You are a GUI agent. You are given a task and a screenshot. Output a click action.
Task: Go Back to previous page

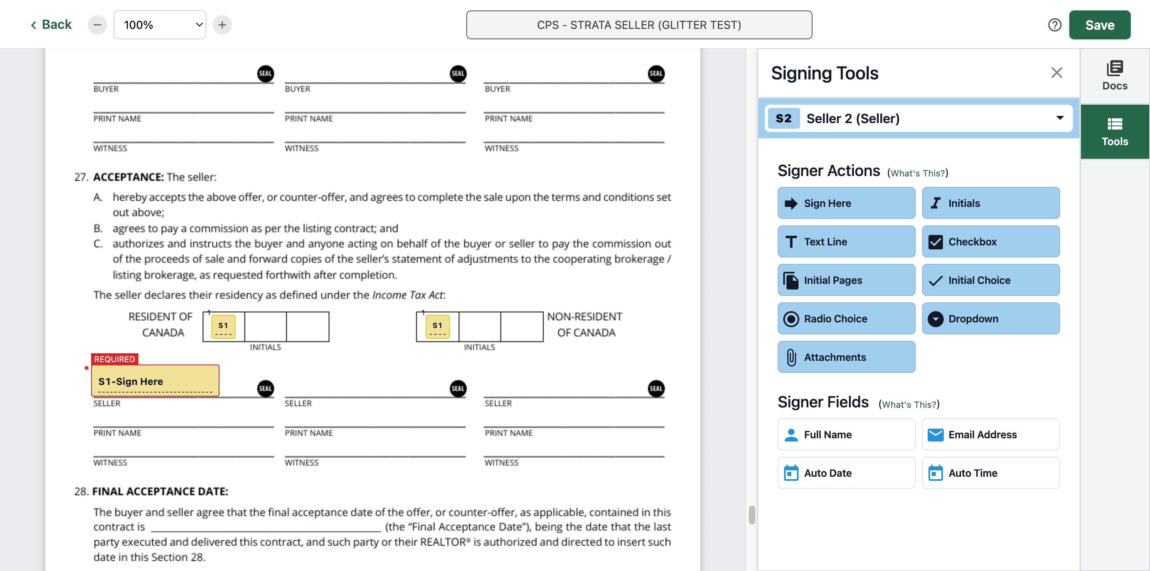pyautogui.click(x=51, y=24)
